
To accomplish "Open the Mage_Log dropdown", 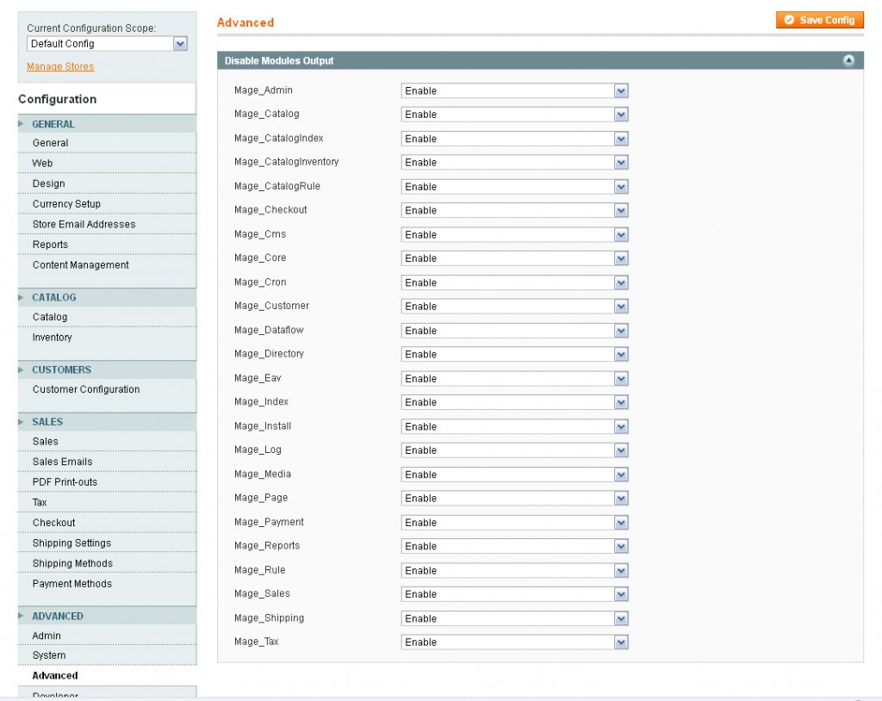I will [x=514, y=450].
